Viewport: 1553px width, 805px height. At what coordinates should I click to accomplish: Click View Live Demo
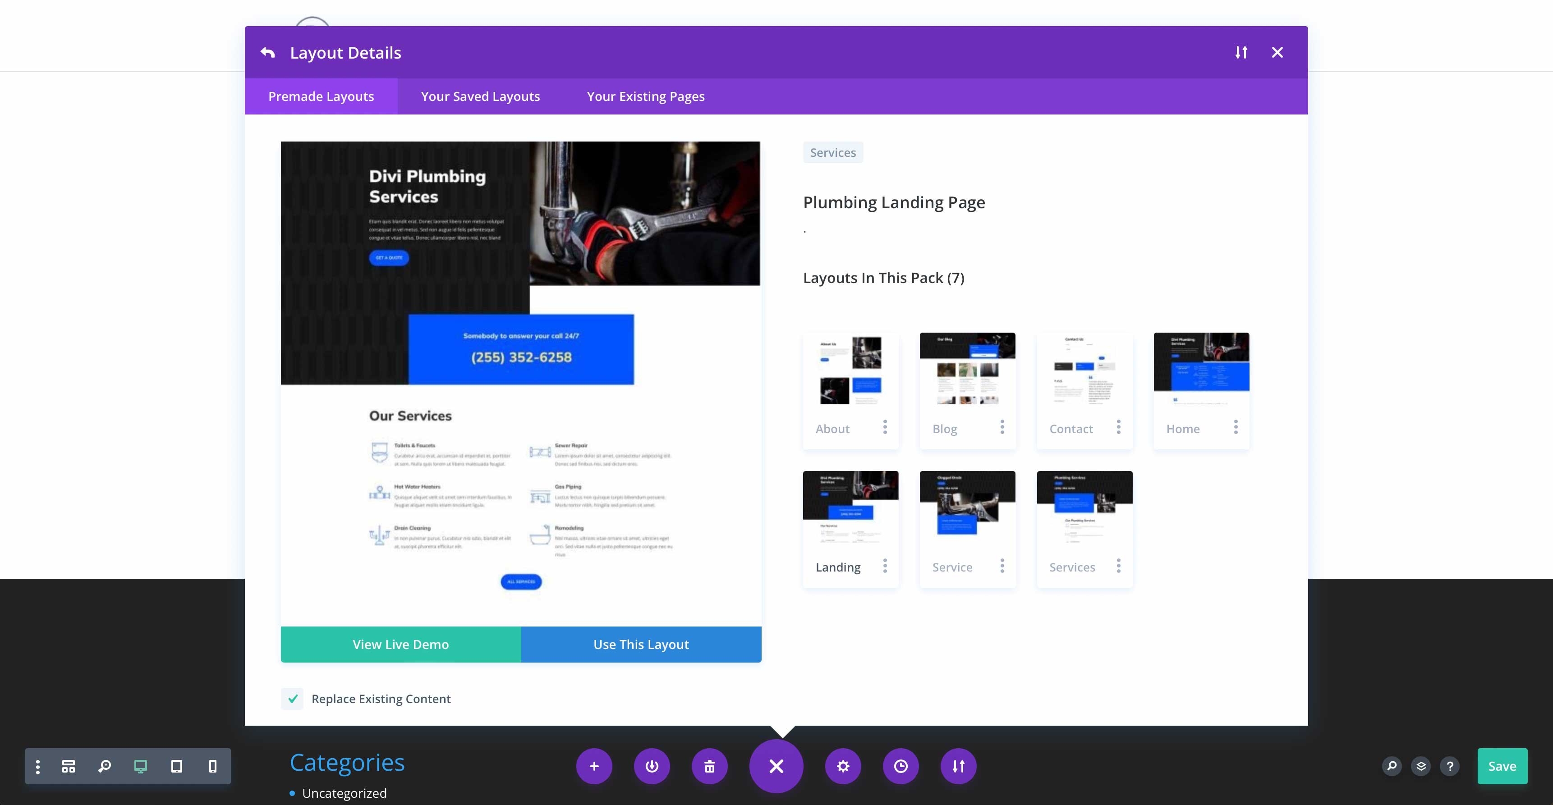point(400,644)
